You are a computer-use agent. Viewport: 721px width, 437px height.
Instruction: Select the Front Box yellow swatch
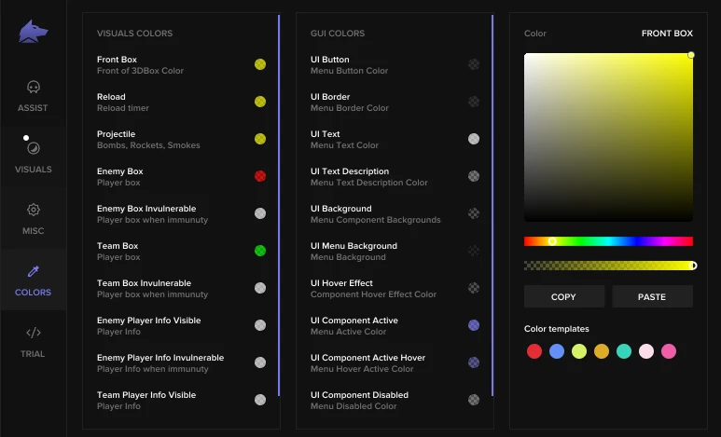coord(260,64)
